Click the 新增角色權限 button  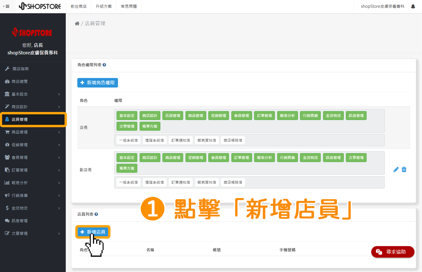[97, 83]
